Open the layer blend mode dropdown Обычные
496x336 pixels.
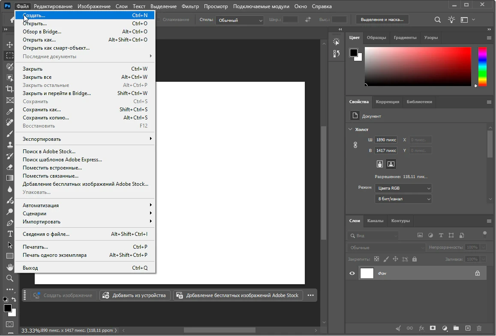pyautogui.click(x=386, y=247)
